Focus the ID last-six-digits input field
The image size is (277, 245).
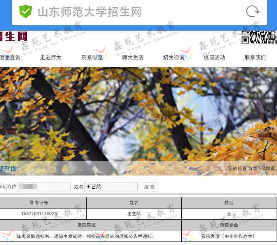tap(44, 187)
